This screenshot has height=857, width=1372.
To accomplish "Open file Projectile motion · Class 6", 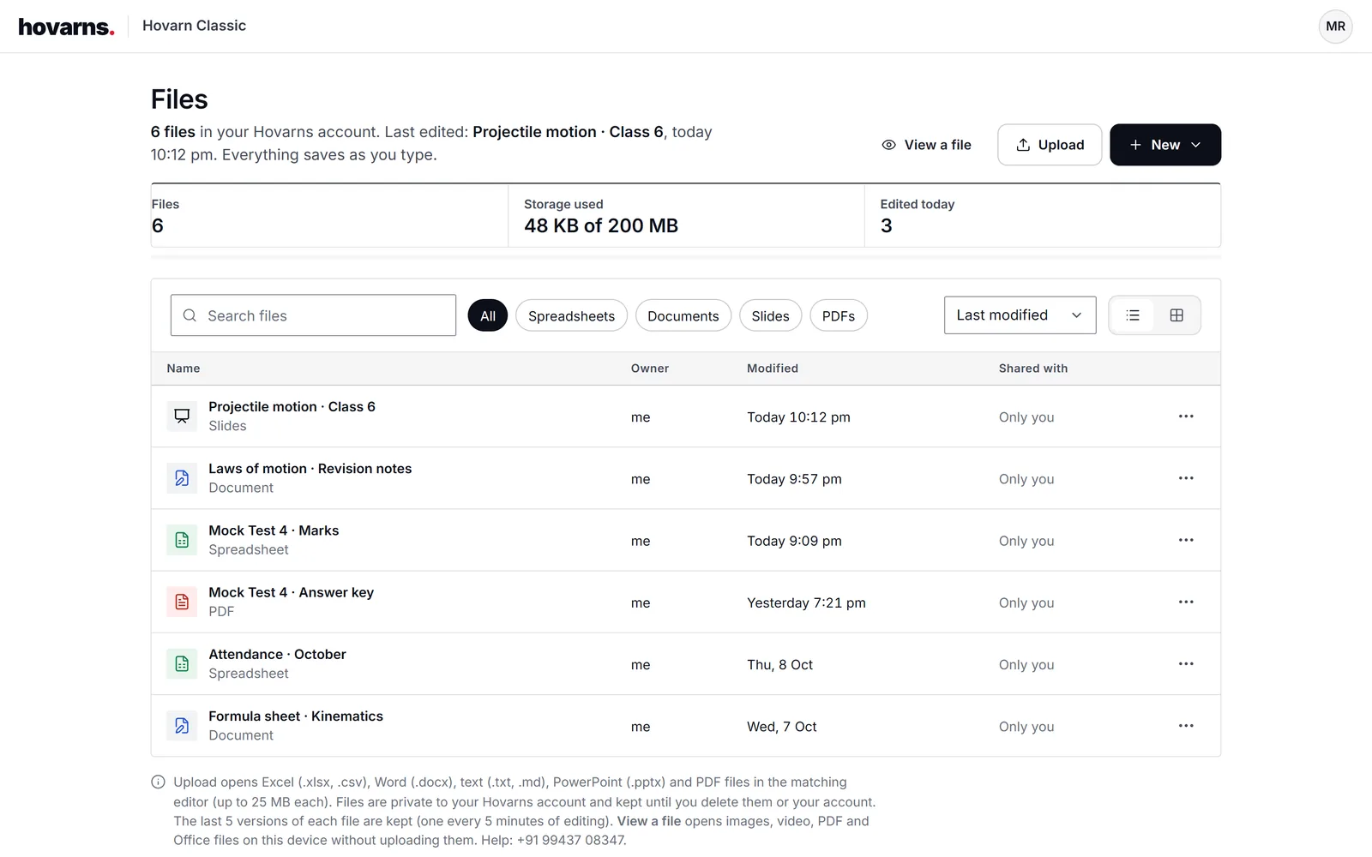I will 292,406.
